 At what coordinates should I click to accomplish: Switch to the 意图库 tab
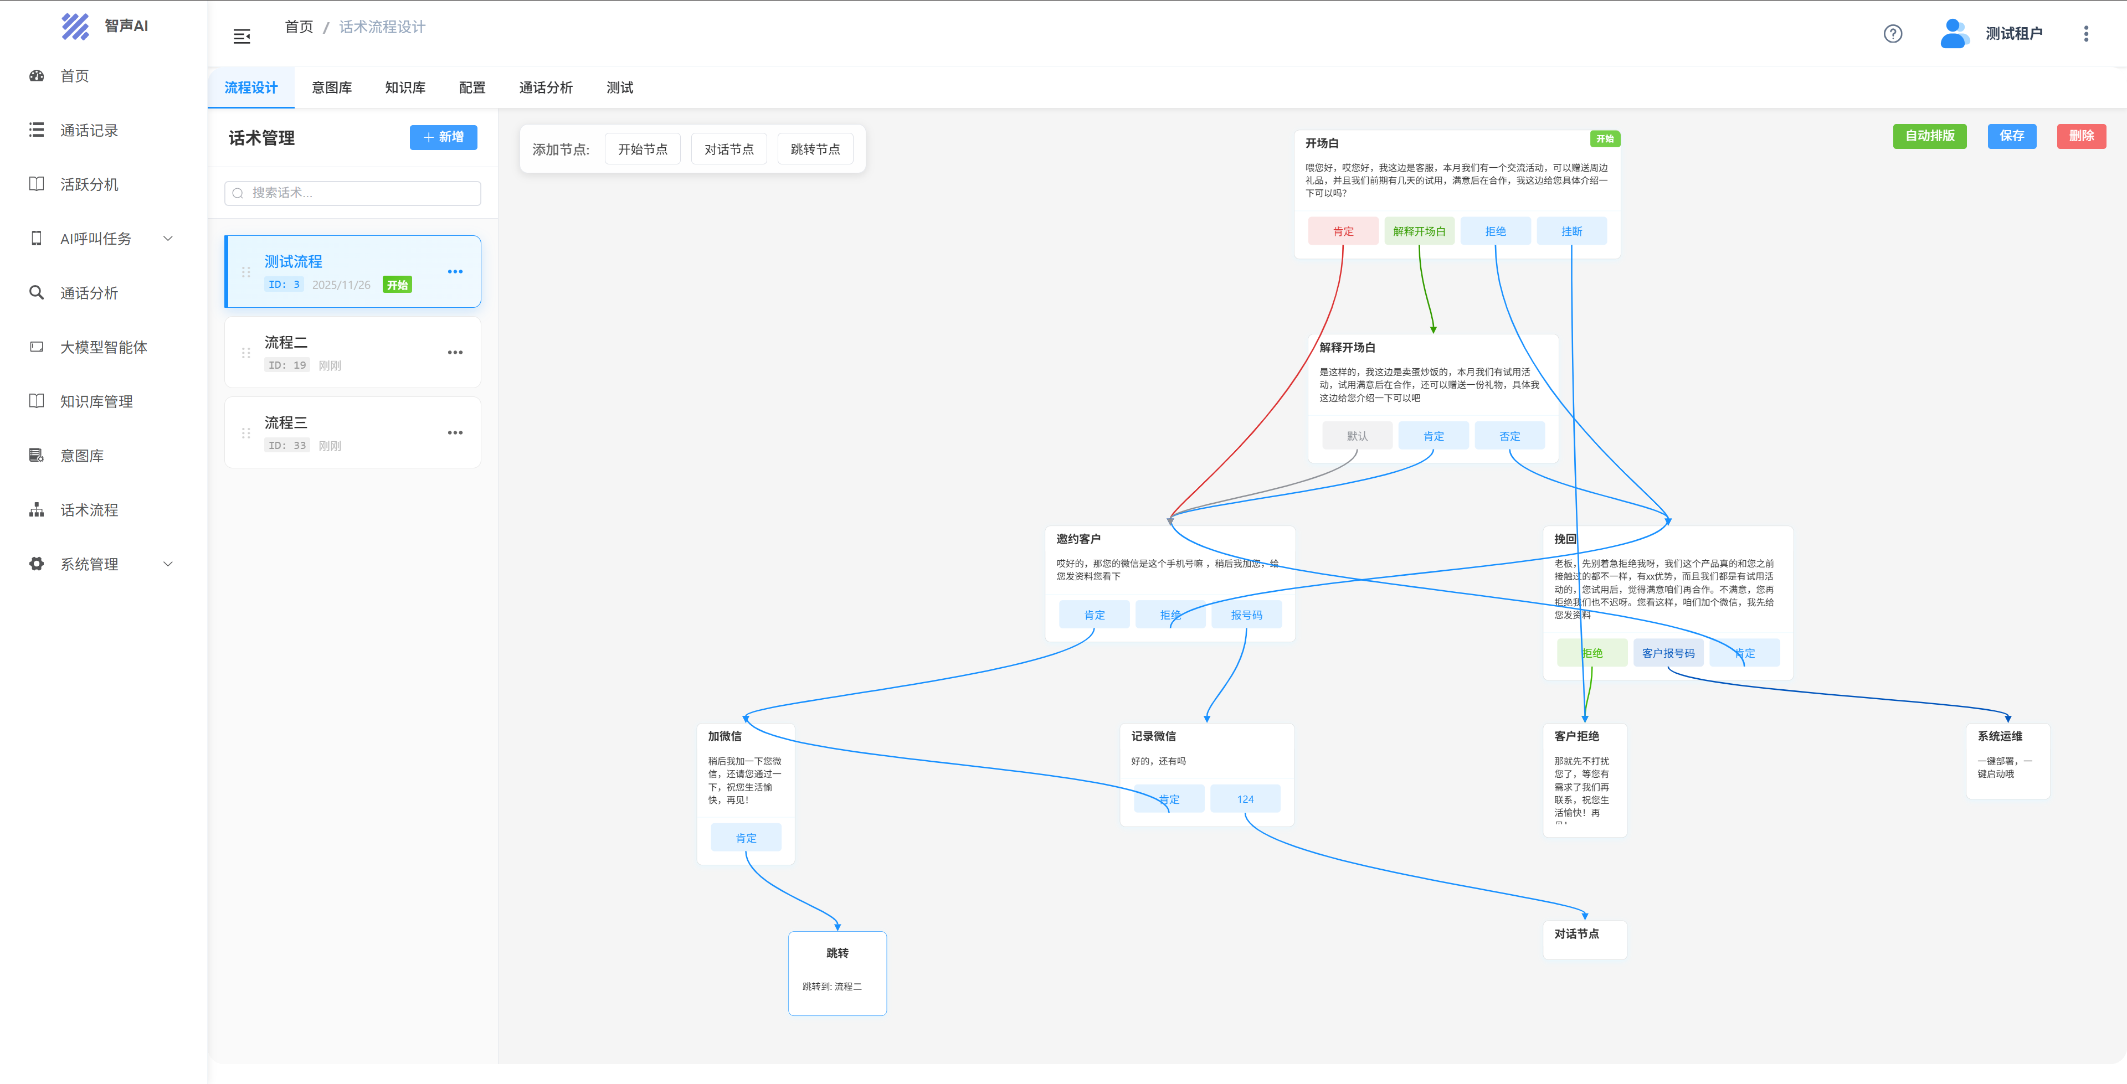332,87
